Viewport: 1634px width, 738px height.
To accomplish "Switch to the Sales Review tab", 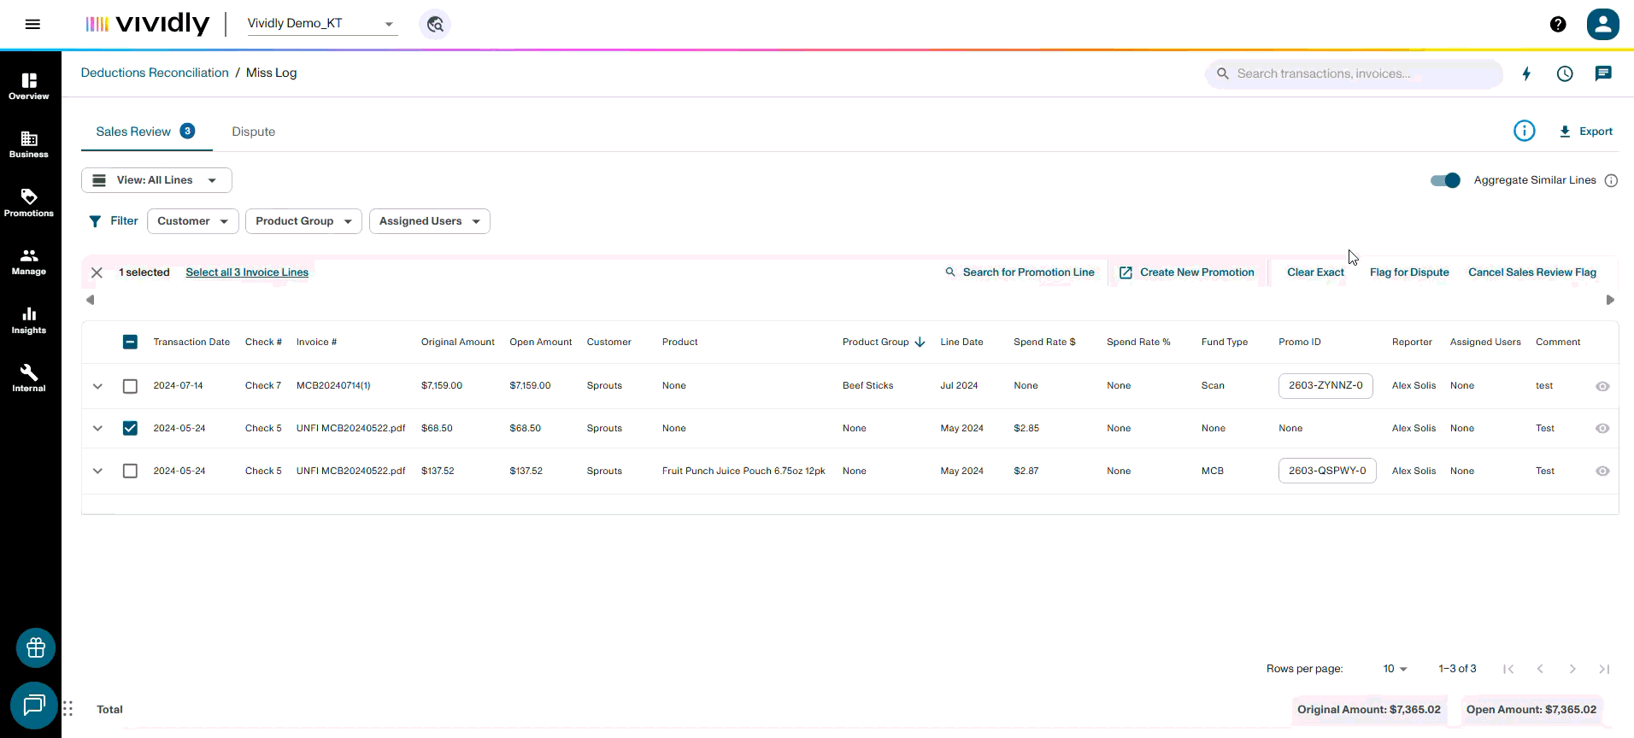I will click(146, 132).
